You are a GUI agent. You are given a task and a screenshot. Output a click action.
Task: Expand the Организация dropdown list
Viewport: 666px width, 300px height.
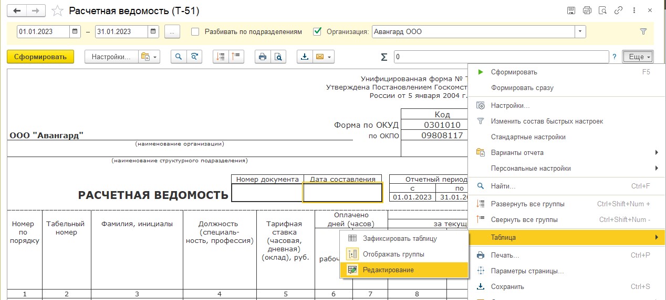pos(580,31)
